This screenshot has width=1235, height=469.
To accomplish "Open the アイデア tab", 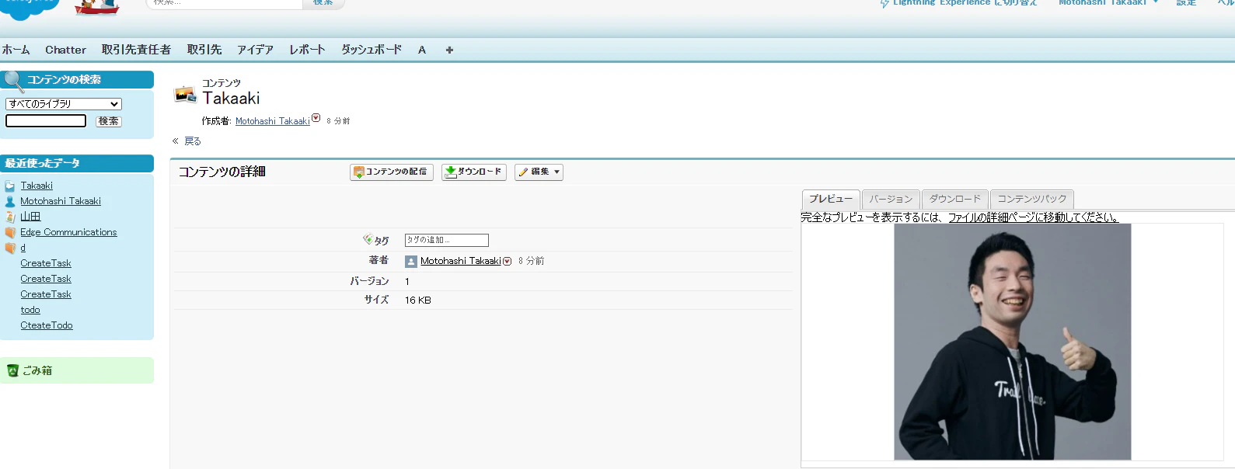I will [255, 50].
